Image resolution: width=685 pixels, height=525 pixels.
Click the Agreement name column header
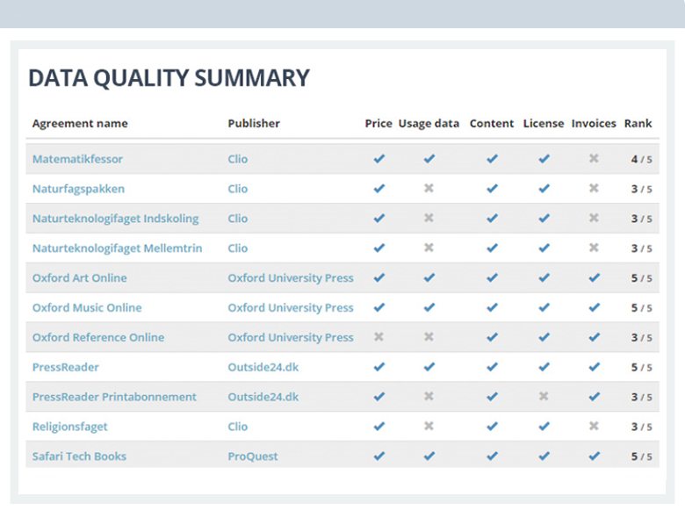pyautogui.click(x=80, y=124)
